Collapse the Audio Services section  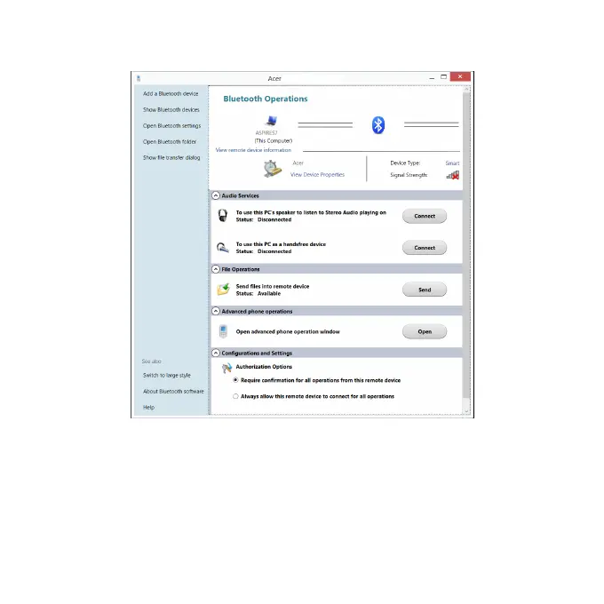216,195
